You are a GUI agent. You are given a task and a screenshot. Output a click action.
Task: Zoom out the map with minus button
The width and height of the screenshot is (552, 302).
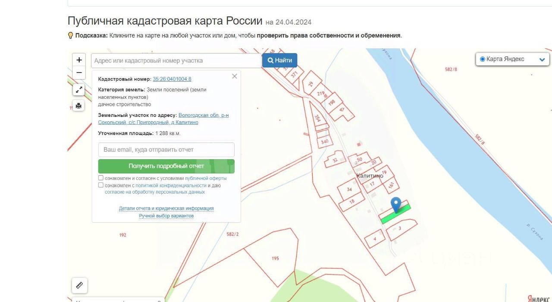coord(79,72)
